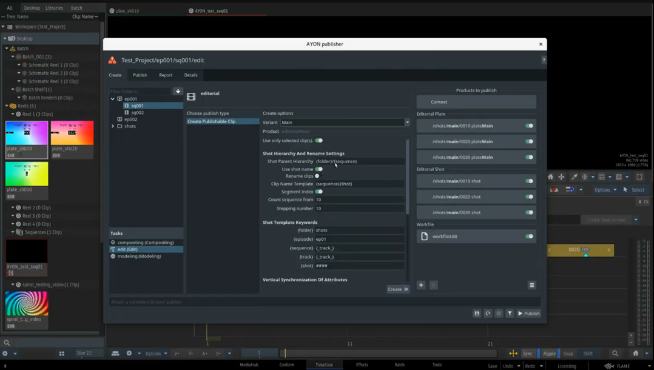
Task: Click the help question mark in AYON publisher
Action: coord(544,60)
